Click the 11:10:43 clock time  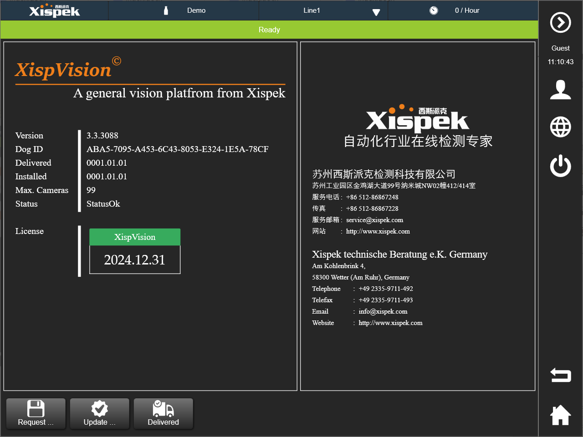[561, 62]
